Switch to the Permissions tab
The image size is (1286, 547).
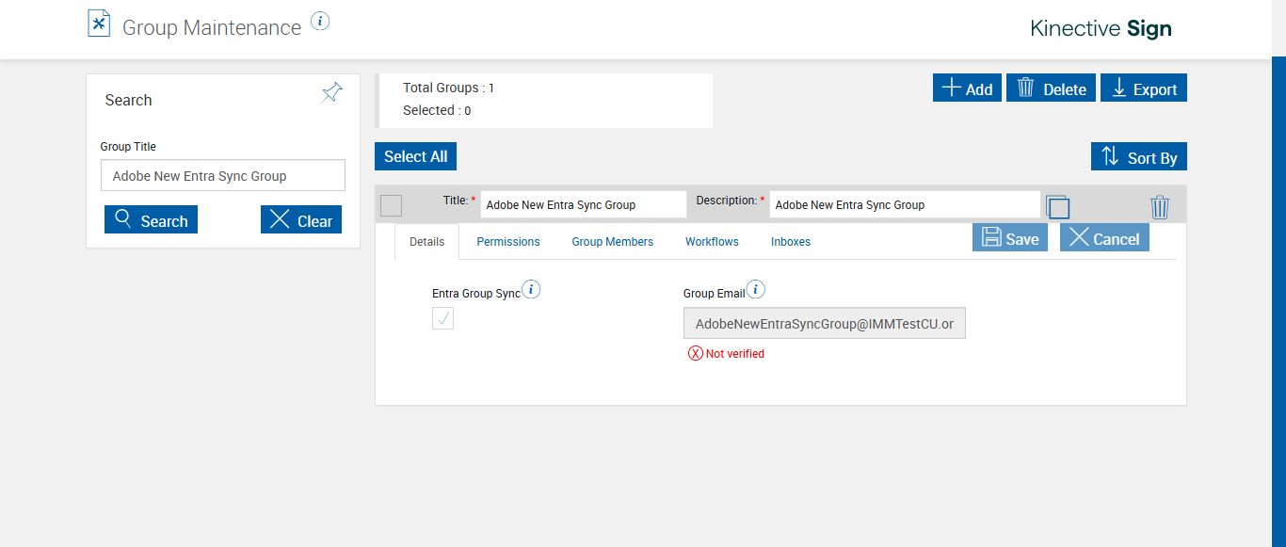click(x=508, y=242)
